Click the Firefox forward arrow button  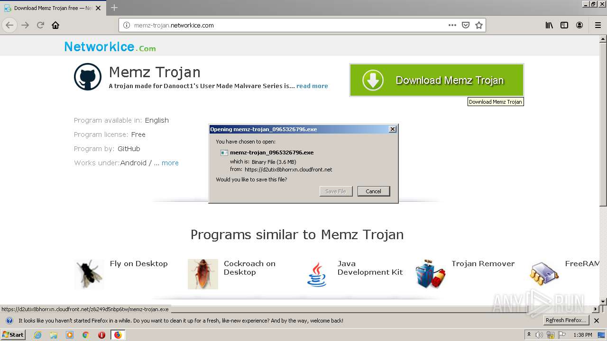click(x=25, y=25)
